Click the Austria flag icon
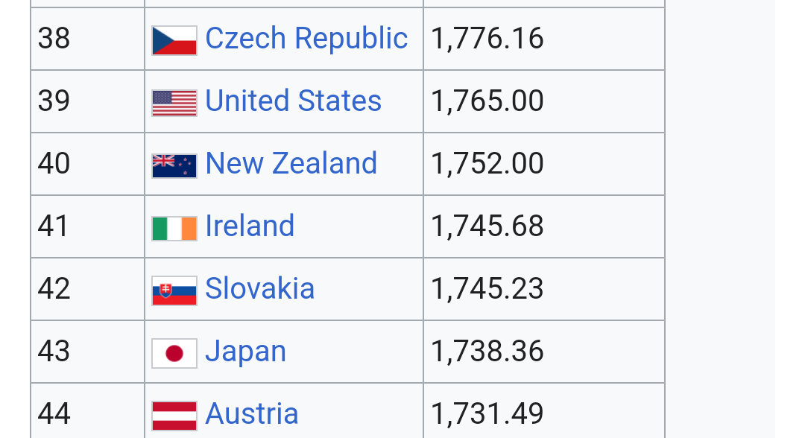The image size is (805, 438). pyautogui.click(x=174, y=416)
